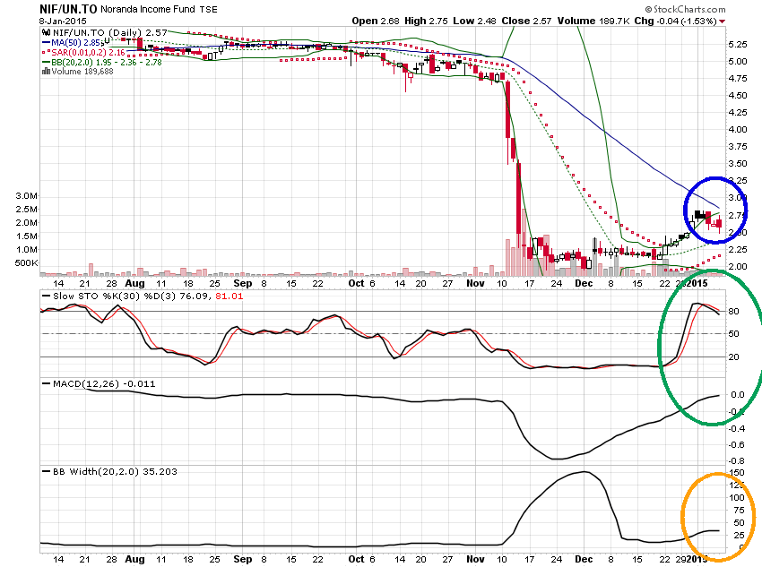
Task: Click the NIF/UN.TO (Daily) 2.57 legend entry
Action: coord(110,32)
